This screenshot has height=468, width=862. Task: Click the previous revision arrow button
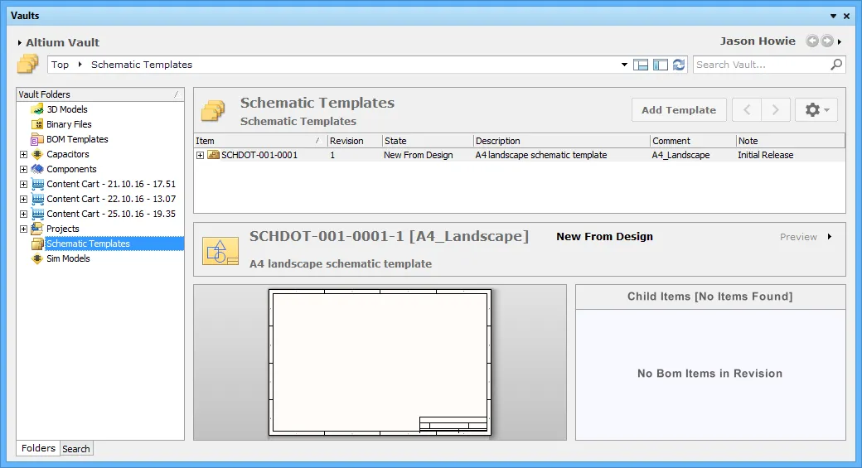pos(747,110)
